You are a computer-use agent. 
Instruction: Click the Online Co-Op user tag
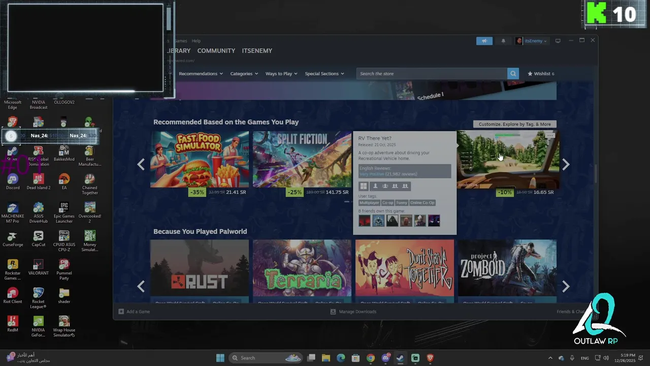click(422, 203)
